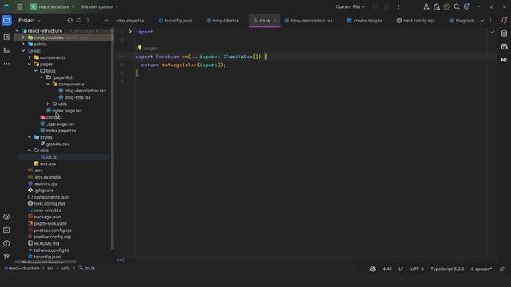Screen dimensions: 511x287
Task: Open the Notifications bell
Action: pos(504,20)
